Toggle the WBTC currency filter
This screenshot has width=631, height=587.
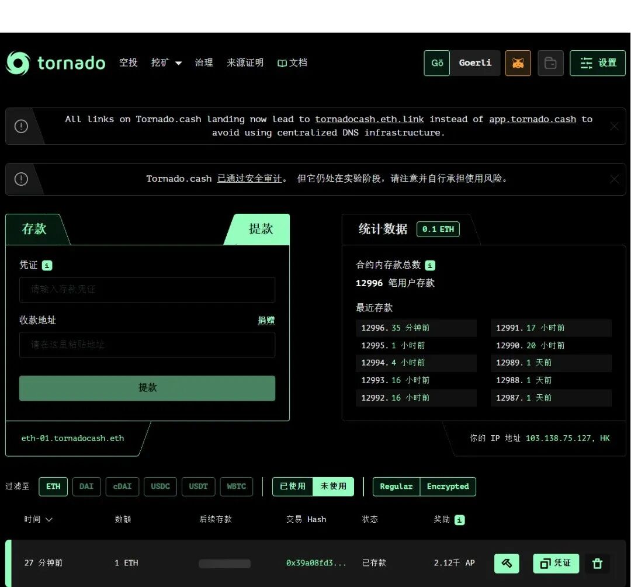[237, 487]
